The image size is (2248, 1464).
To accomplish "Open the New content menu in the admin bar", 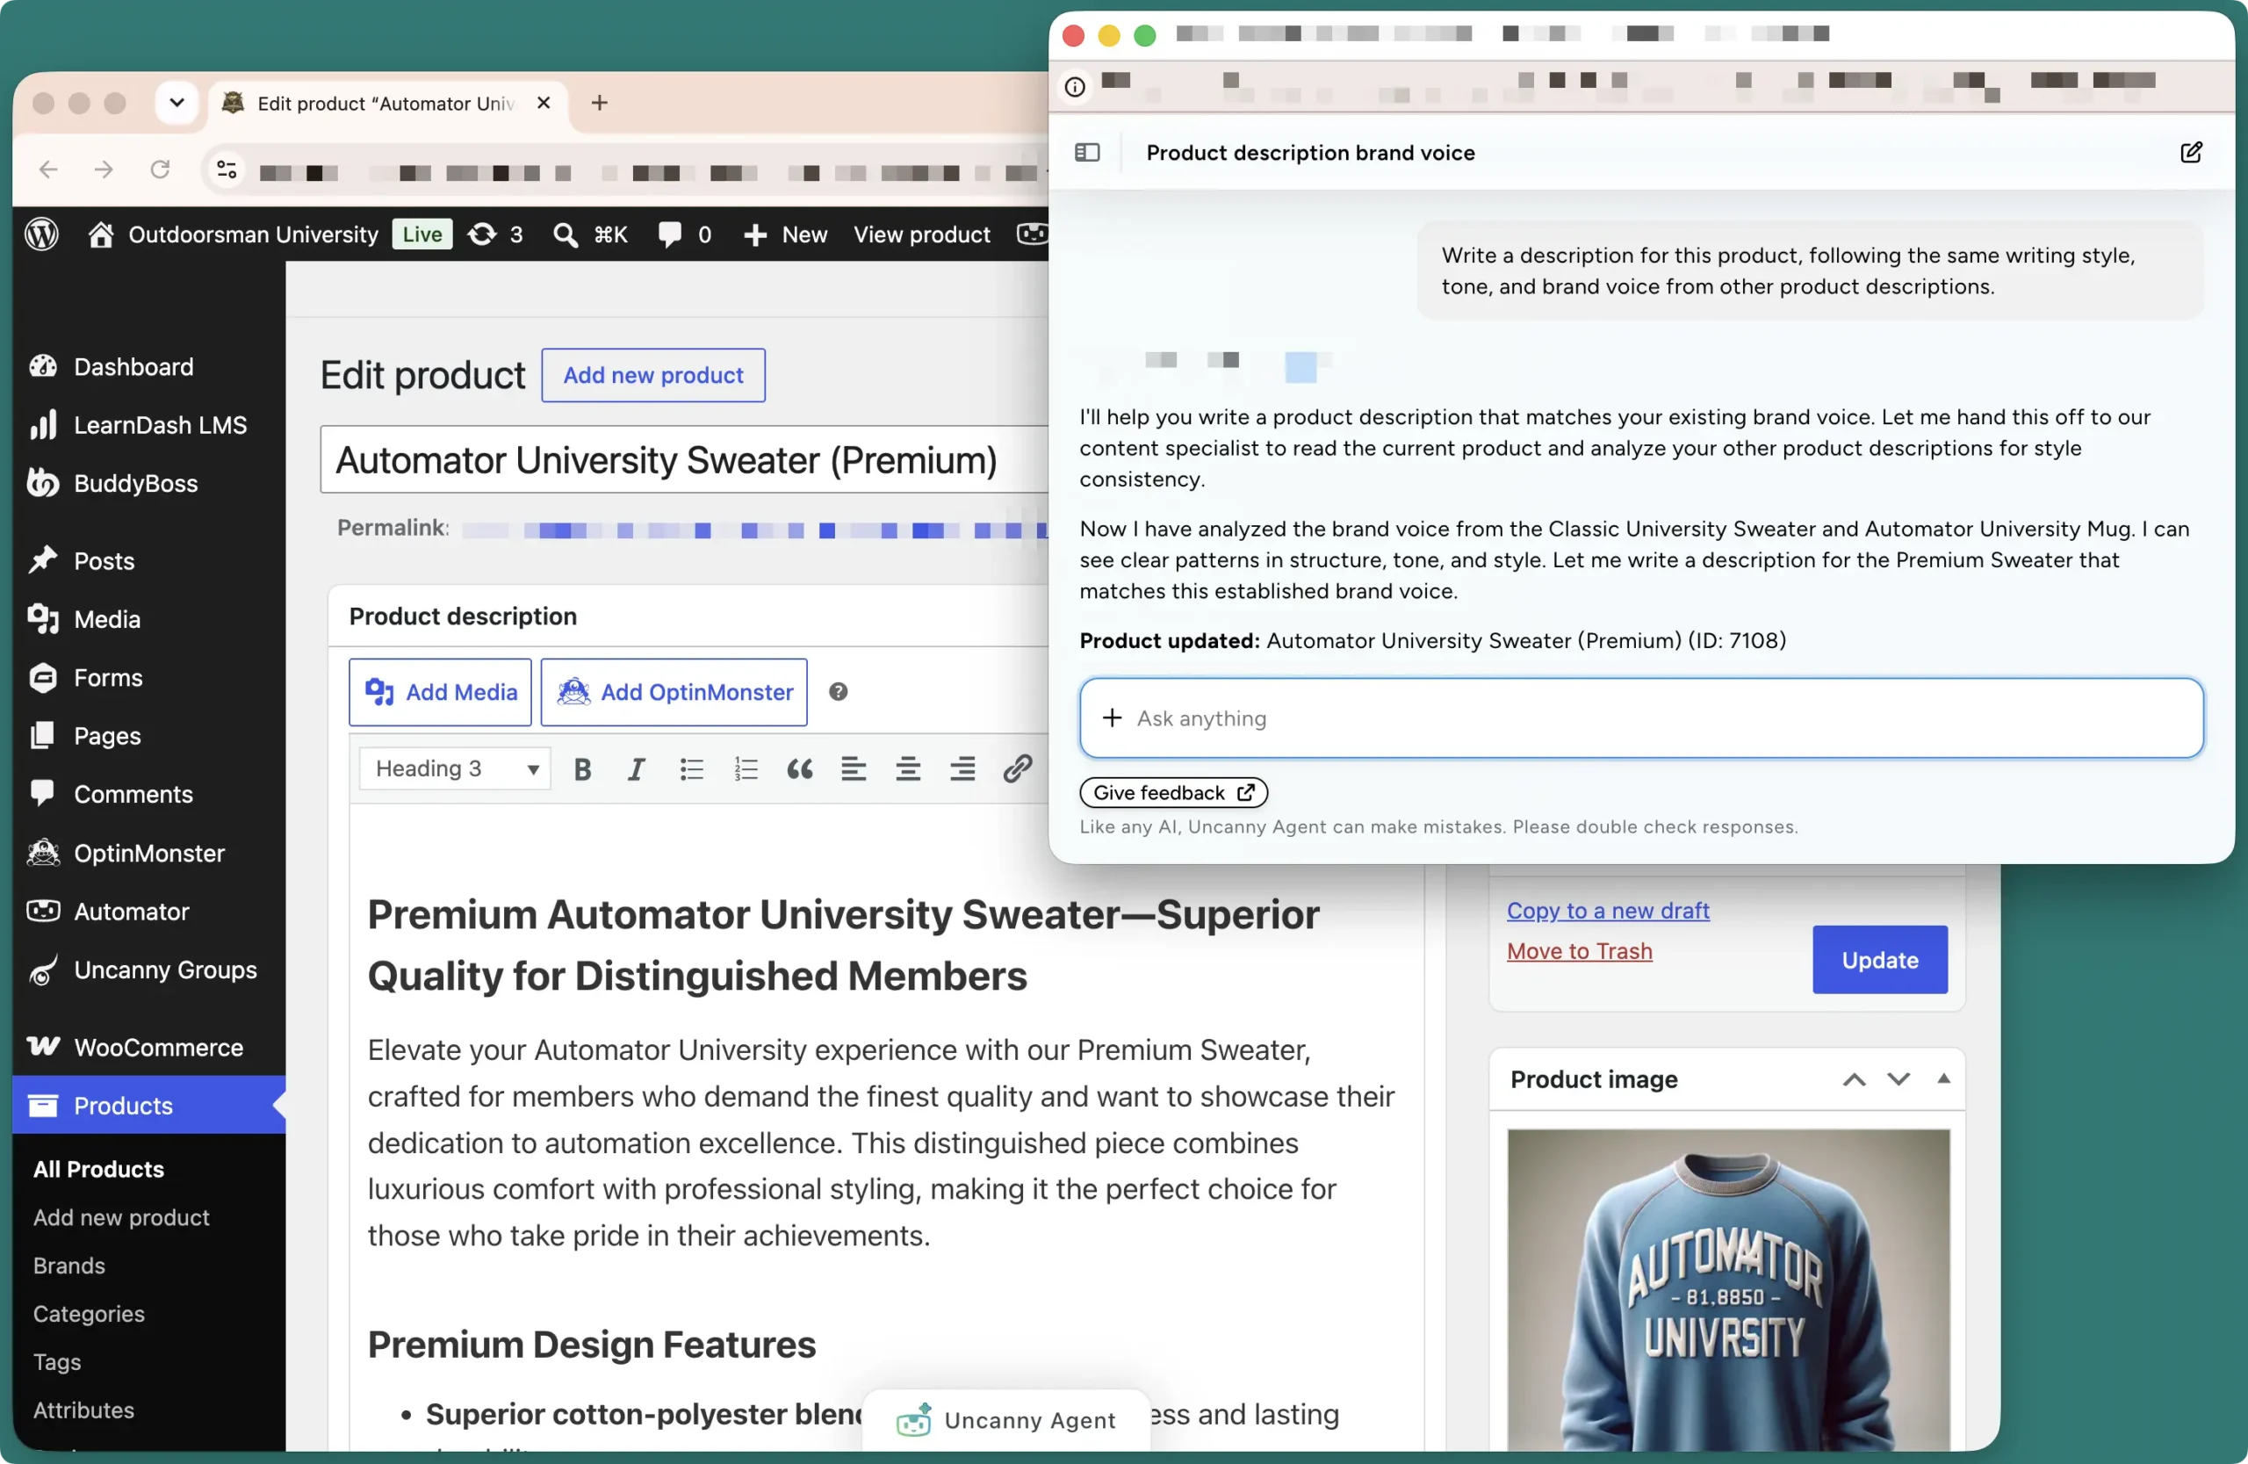I will pos(785,234).
